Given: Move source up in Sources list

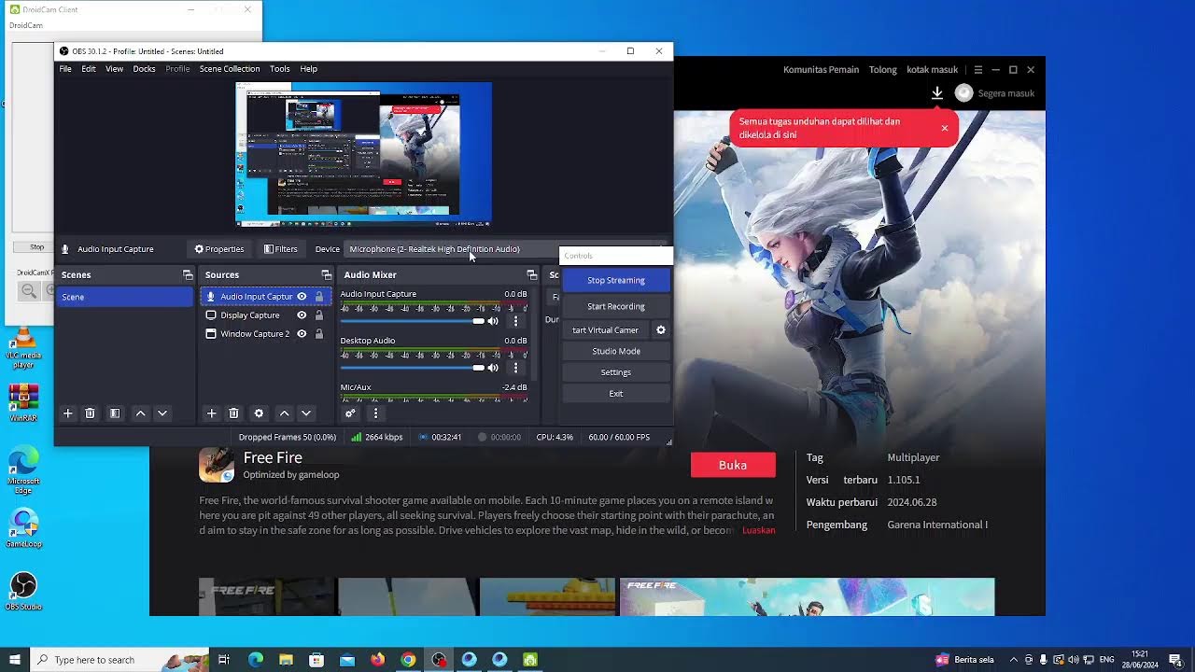Looking at the screenshot, I should point(284,413).
